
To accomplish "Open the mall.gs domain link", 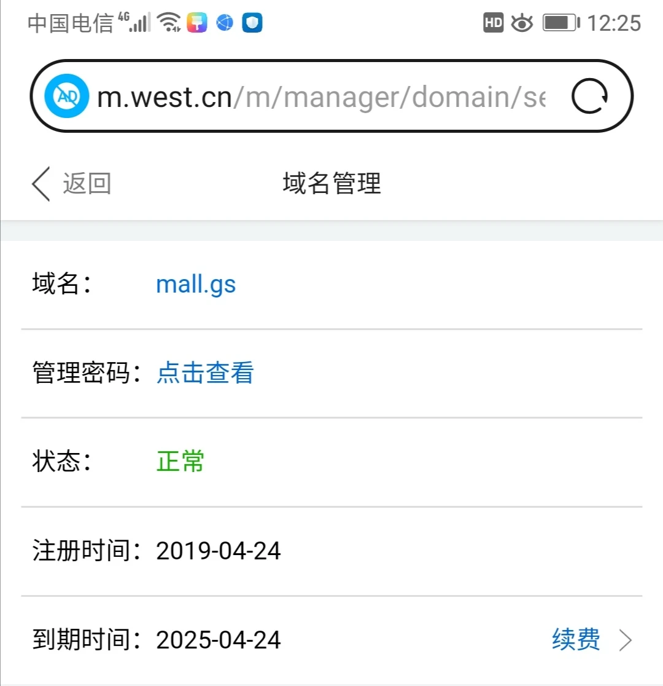I will click(196, 285).
